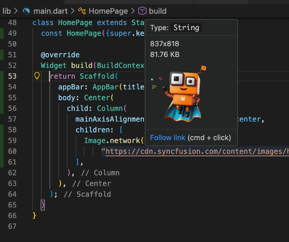Click mainAxisAlignment property on line 57

pos(110,119)
